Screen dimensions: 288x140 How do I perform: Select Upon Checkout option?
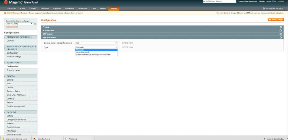(x=96, y=52)
